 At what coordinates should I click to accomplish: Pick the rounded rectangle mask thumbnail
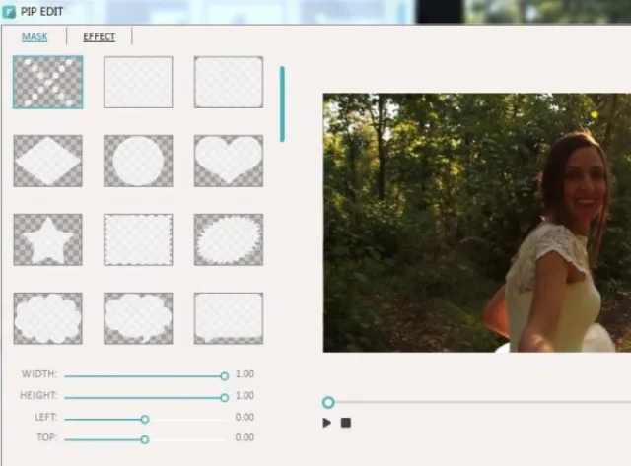(x=229, y=83)
